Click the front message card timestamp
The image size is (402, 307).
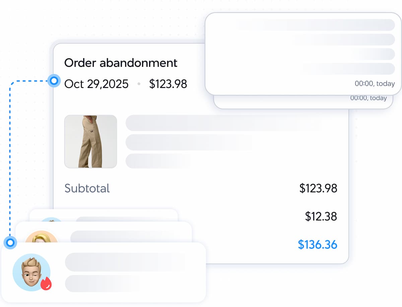(x=375, y=84)
